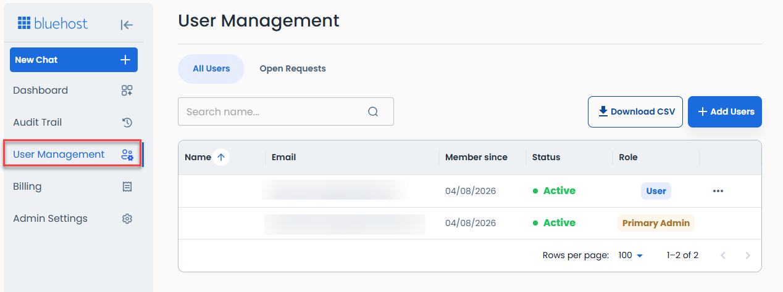Go to the next page arrow

pyautogui.click(x=748, y=256)
